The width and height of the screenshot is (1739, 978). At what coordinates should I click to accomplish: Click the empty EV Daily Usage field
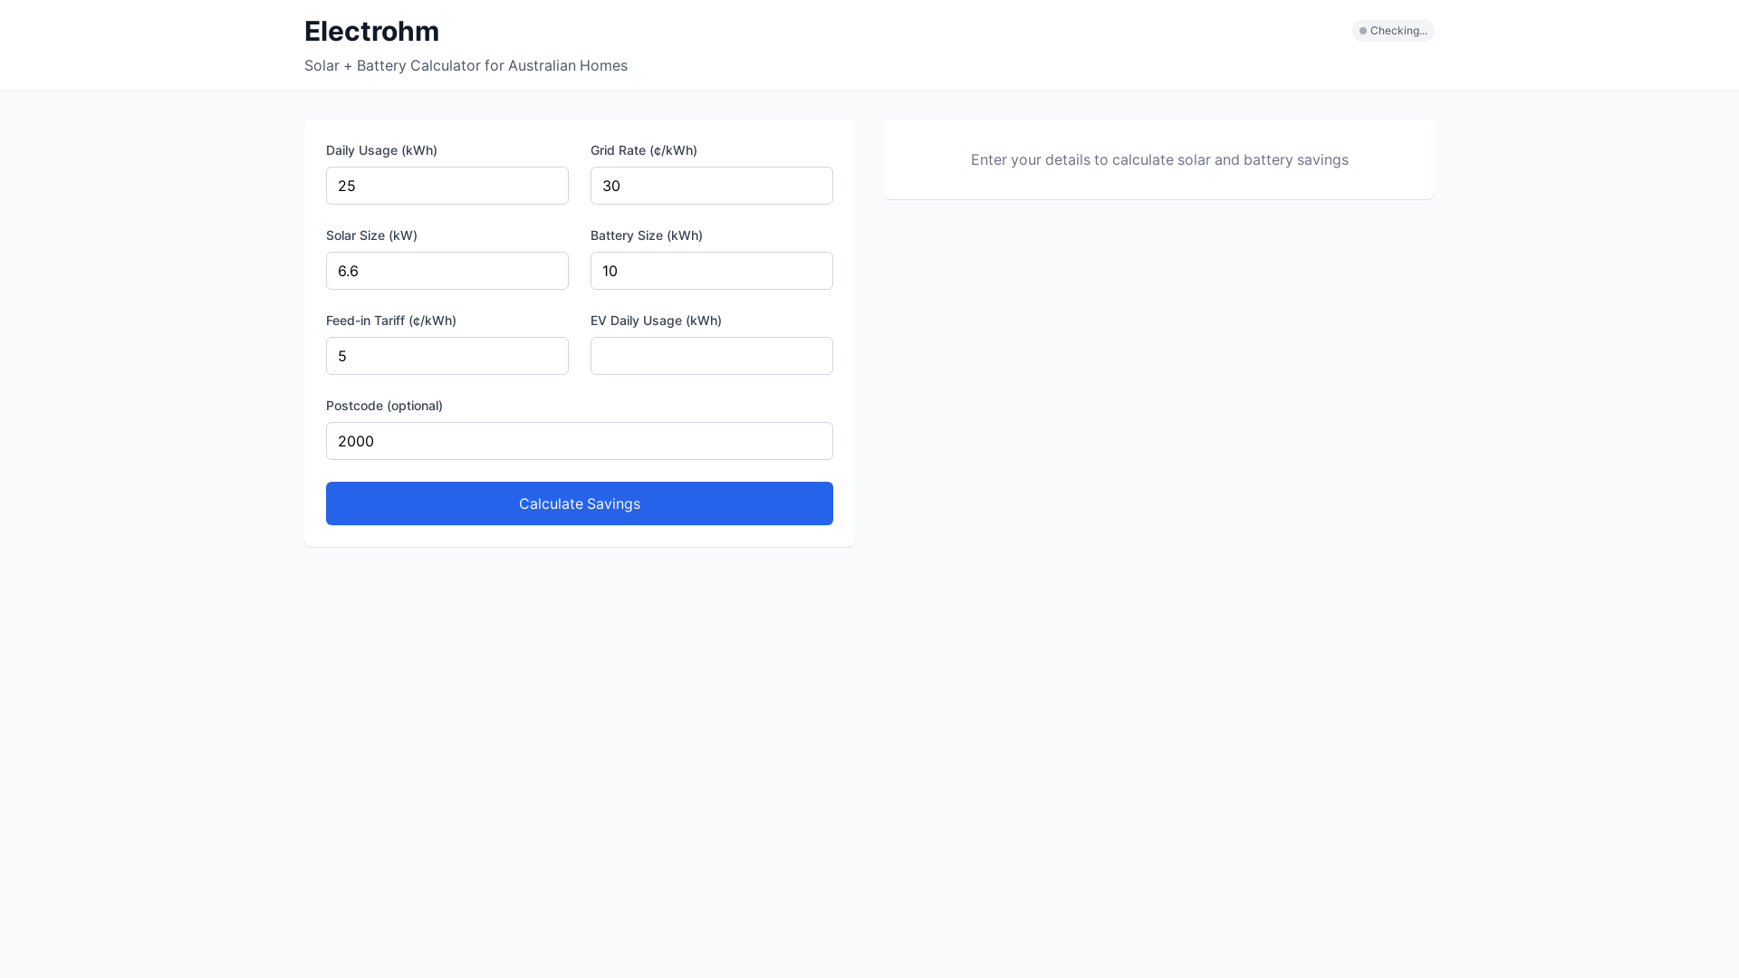pyautogui.click(x=712, y=356)
